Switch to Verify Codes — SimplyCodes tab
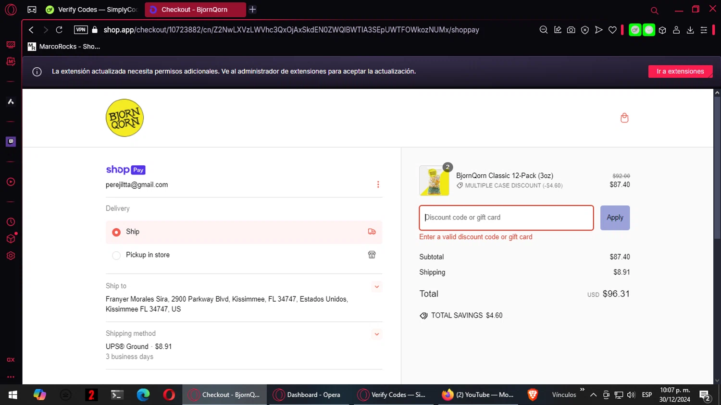This screenshot has width=721, height=405. coord(91,10)
